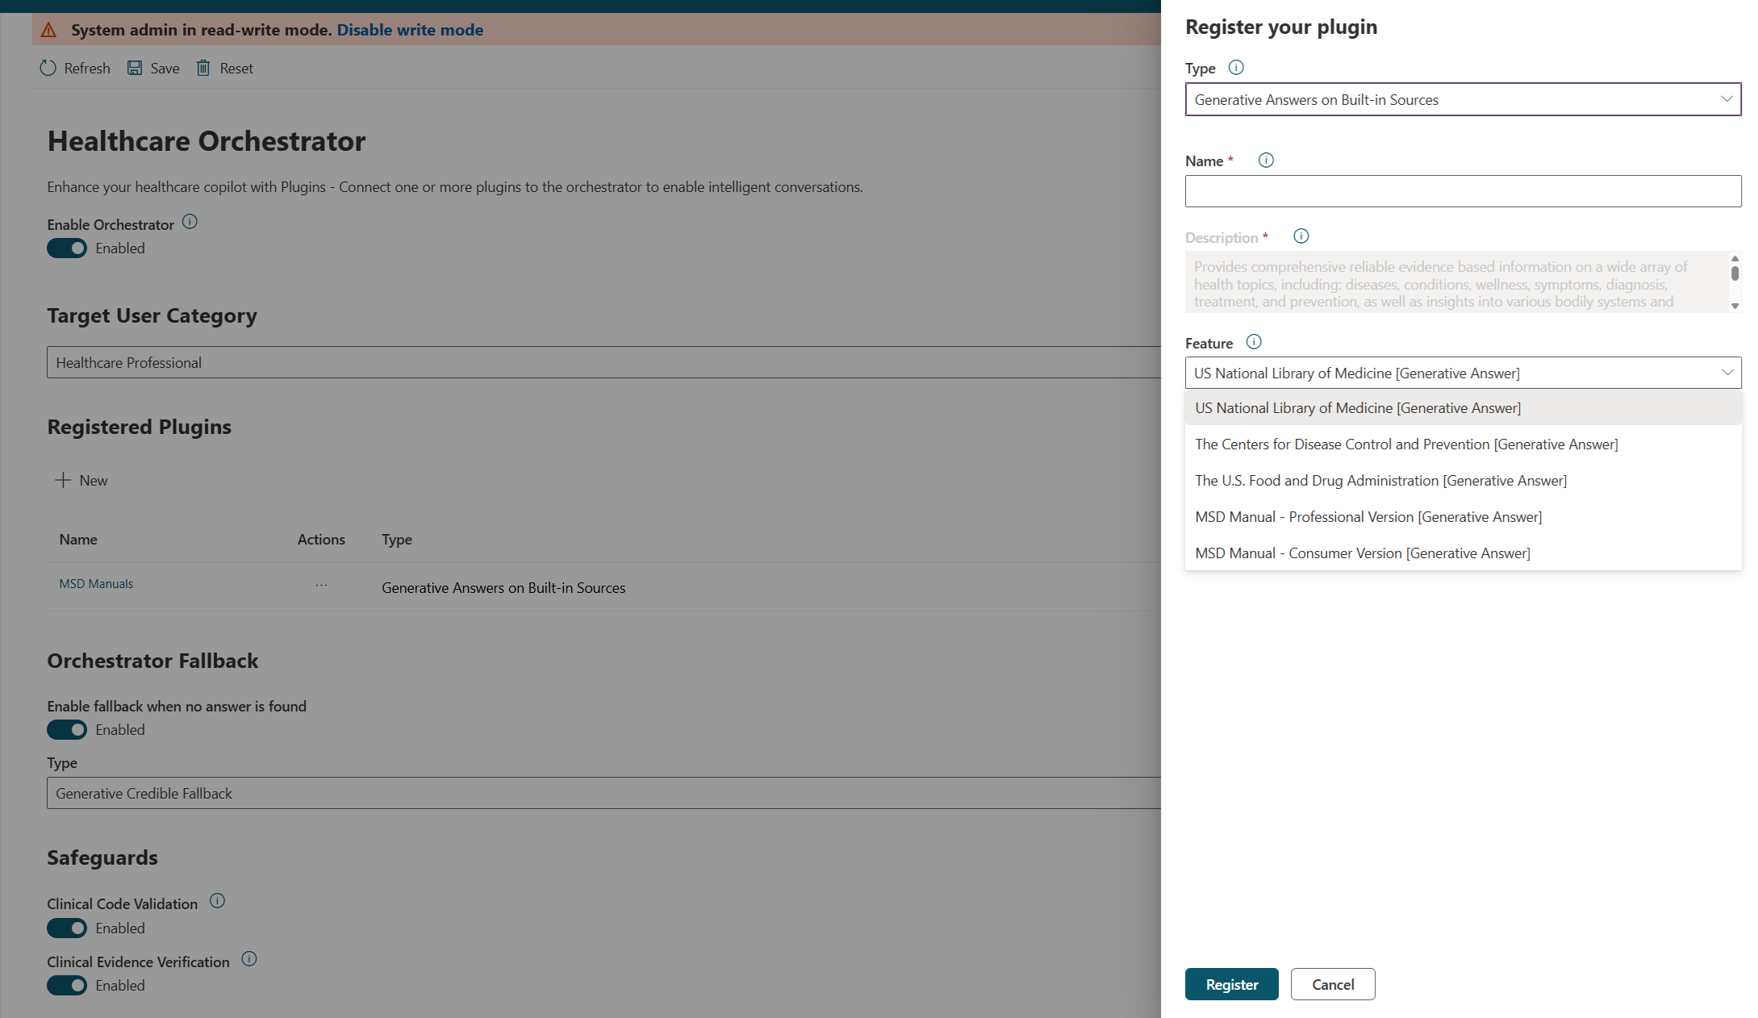
Task: Click the Name input field to type
Action: [x=1464, y=189]
